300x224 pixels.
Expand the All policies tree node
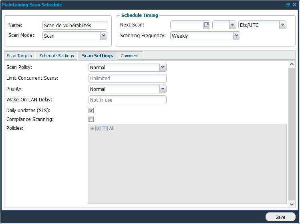click(92, 129)
